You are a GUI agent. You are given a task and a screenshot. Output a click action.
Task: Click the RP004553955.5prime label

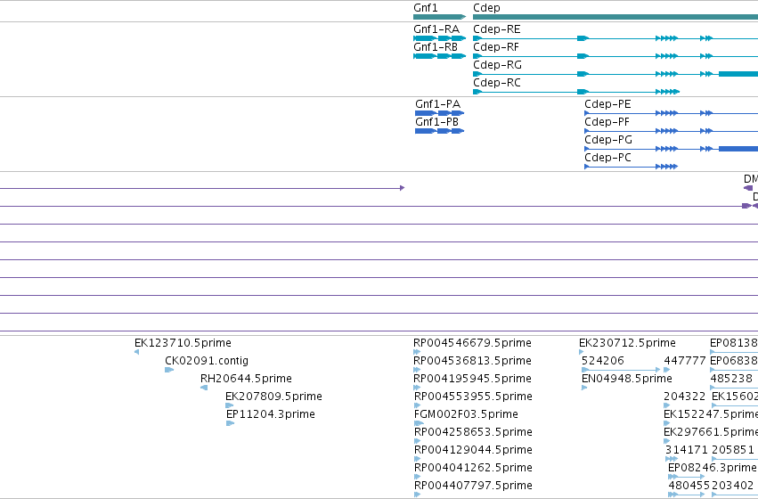[x=473, y=397]
